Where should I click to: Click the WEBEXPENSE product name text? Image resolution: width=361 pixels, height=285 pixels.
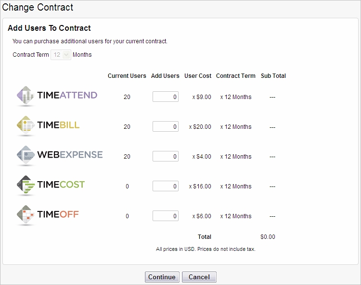pos(70,155)
